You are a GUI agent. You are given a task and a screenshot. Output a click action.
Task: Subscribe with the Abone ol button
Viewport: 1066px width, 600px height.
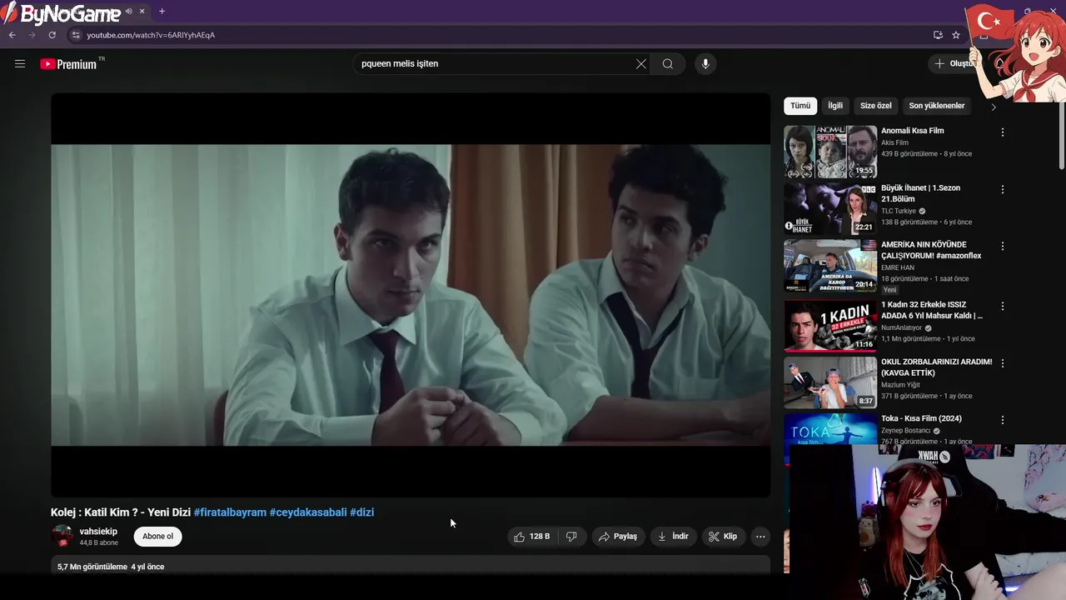click(x=157, y=537)
